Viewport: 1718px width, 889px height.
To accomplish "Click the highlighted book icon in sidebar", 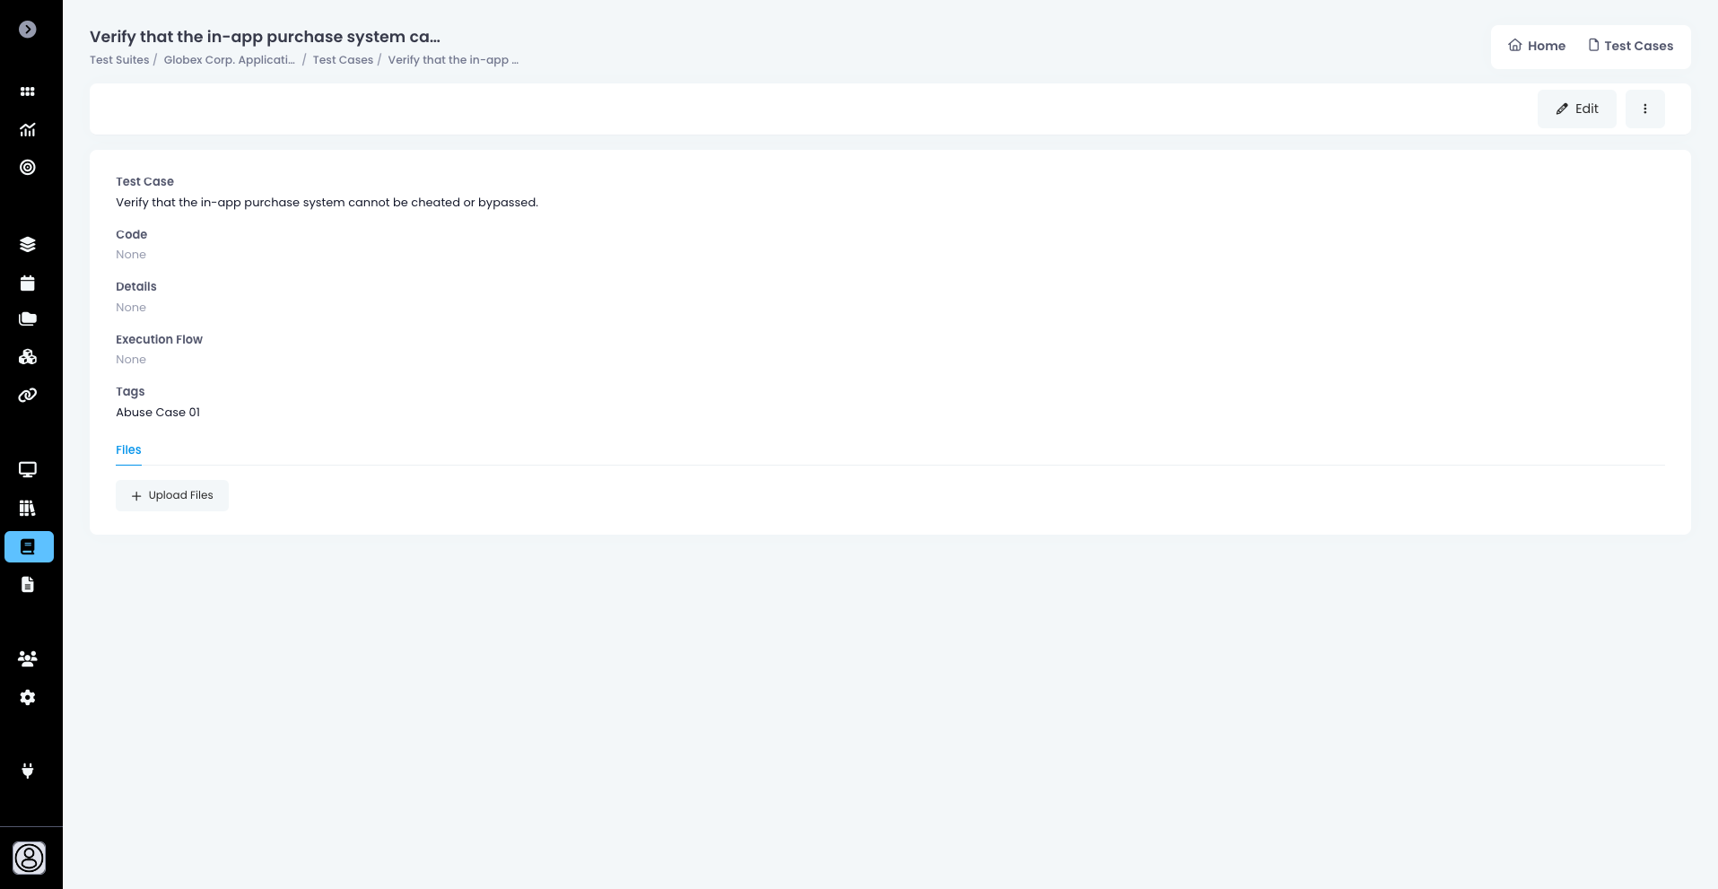I will (x=29, y=547).
